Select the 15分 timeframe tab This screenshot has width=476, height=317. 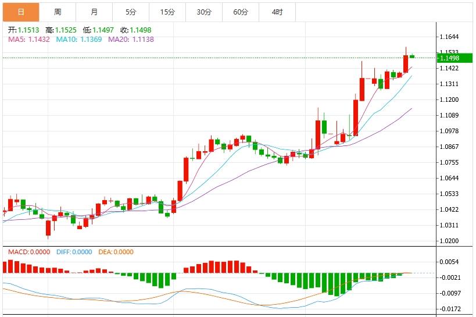click(x=167, y=12)
